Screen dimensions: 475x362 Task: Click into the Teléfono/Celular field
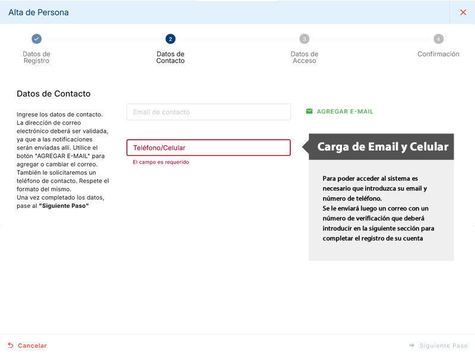pyautogui.click(x=208, y=148)
